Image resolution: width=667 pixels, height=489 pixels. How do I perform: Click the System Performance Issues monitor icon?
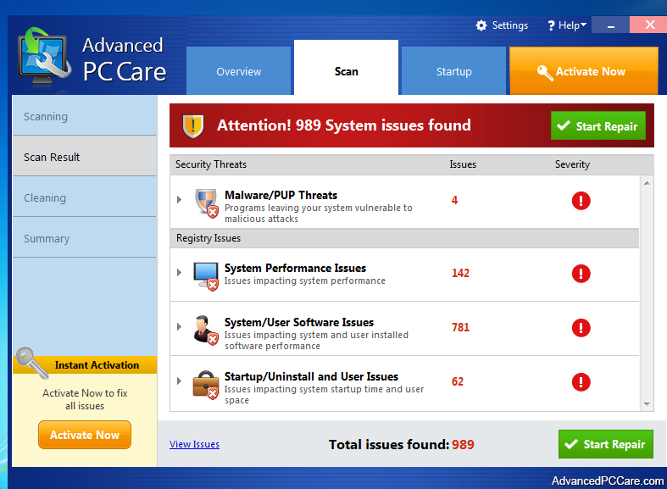tap(206, 275)
